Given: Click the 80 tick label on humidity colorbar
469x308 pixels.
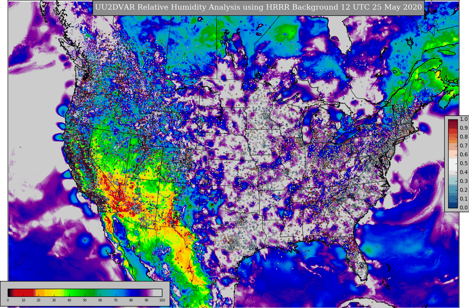Looking at the screenshot, I should 131,300.
